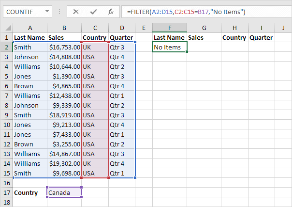Select row 17 header
This screenshot has width=292, height=207.
pos(6,193)
